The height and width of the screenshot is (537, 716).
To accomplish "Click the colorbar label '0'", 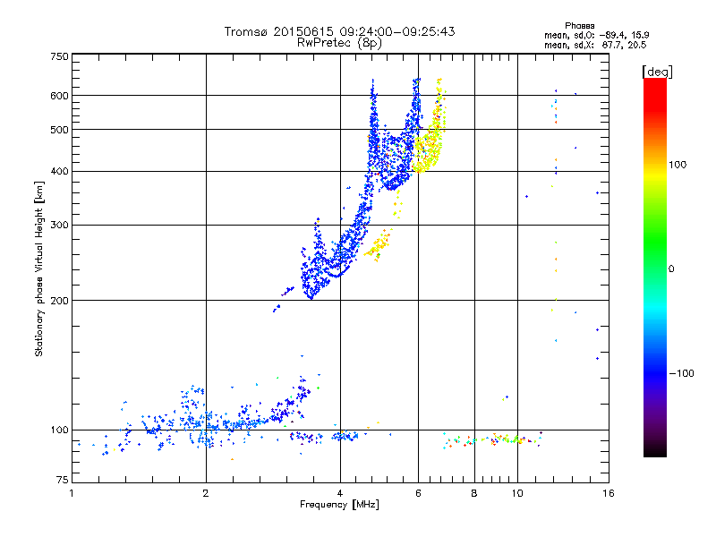I will [671, 268].
